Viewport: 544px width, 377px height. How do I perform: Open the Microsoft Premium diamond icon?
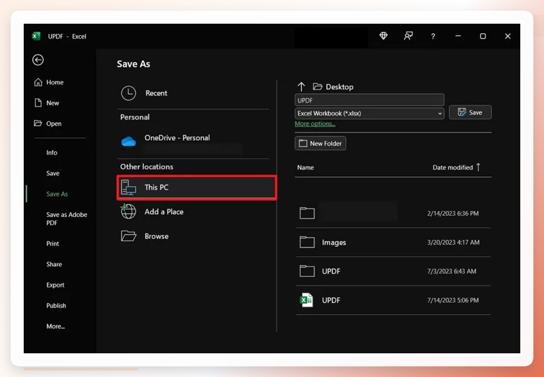coord(383,36)
